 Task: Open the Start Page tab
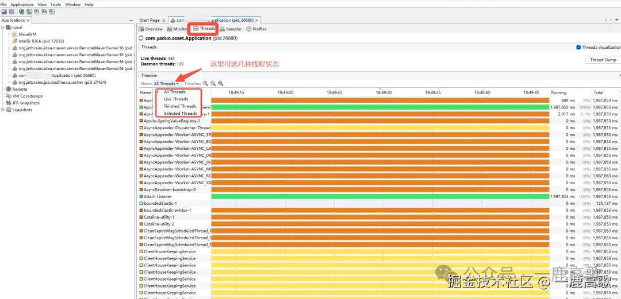pyautogui.click(x=149, y=20)
